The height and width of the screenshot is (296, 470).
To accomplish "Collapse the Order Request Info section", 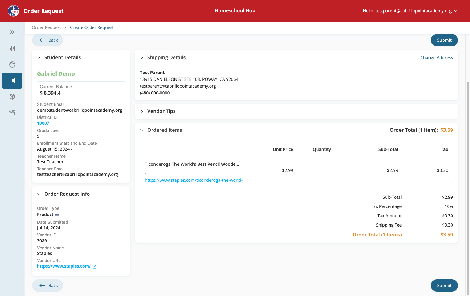I will [x=39, y=194].
